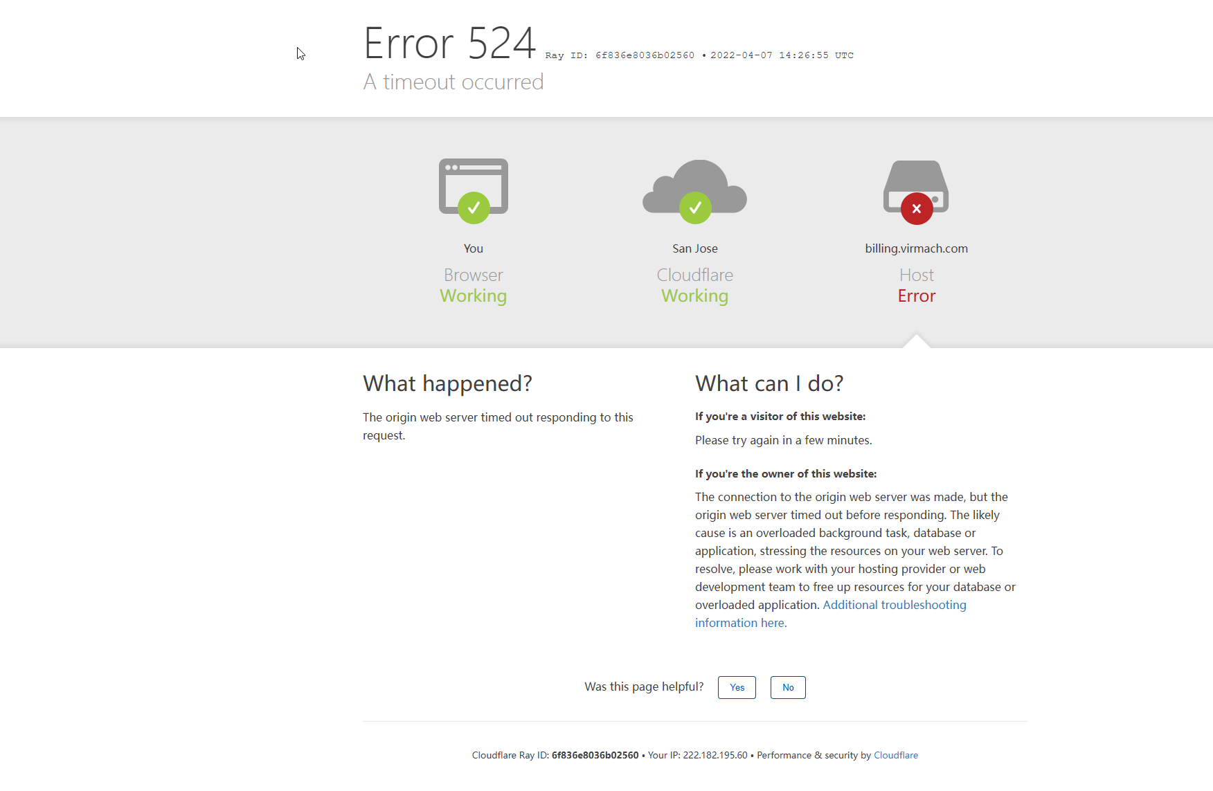Click 'Was this page helpful?' text
Viewport: 1213px width, 791px height.
(x=644, y=687)
